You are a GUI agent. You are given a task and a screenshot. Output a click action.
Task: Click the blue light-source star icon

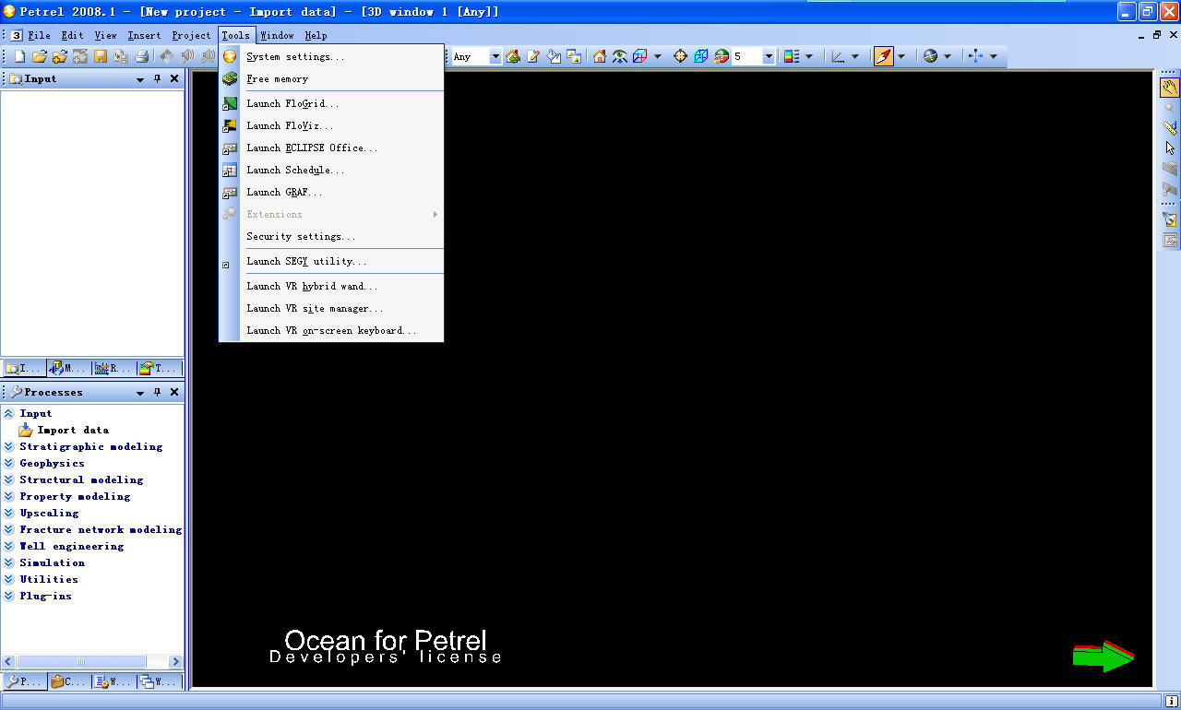coord(976,56)
